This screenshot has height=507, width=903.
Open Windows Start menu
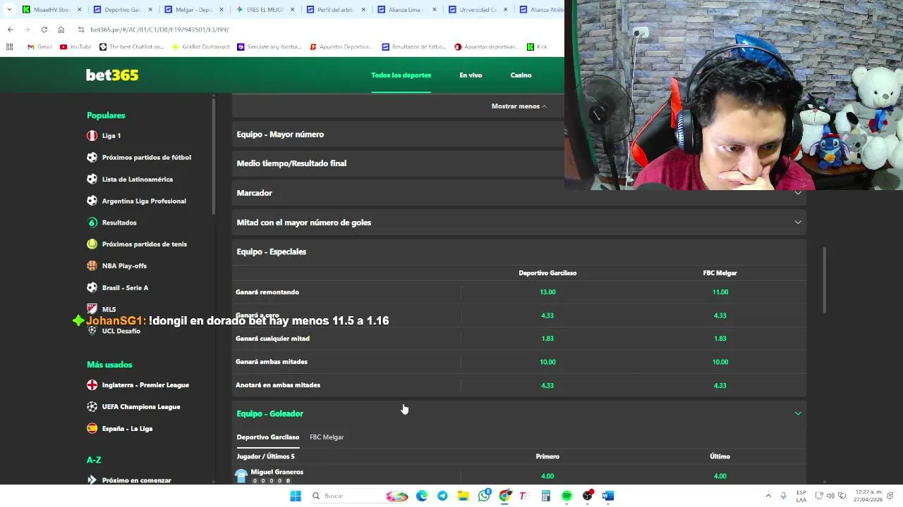296,496
